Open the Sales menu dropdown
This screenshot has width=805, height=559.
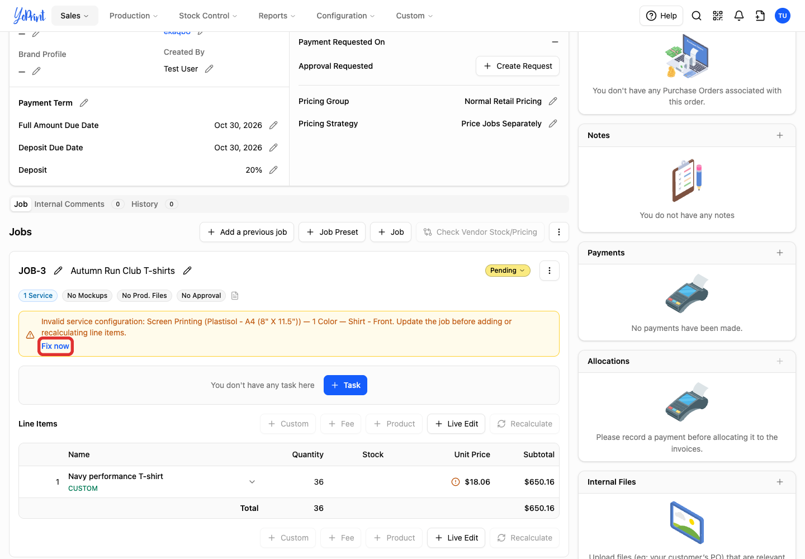[75, 16]
